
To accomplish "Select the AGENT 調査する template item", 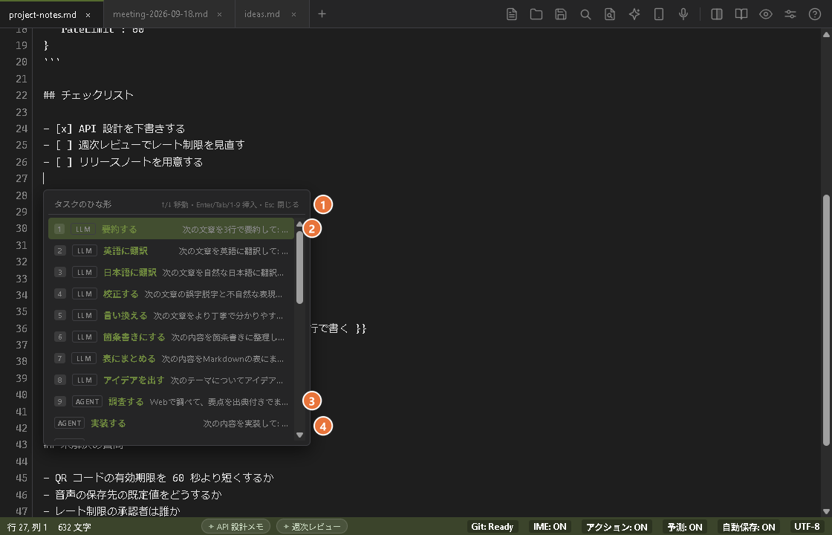I will pyautogui.click(x=171, y=402).
